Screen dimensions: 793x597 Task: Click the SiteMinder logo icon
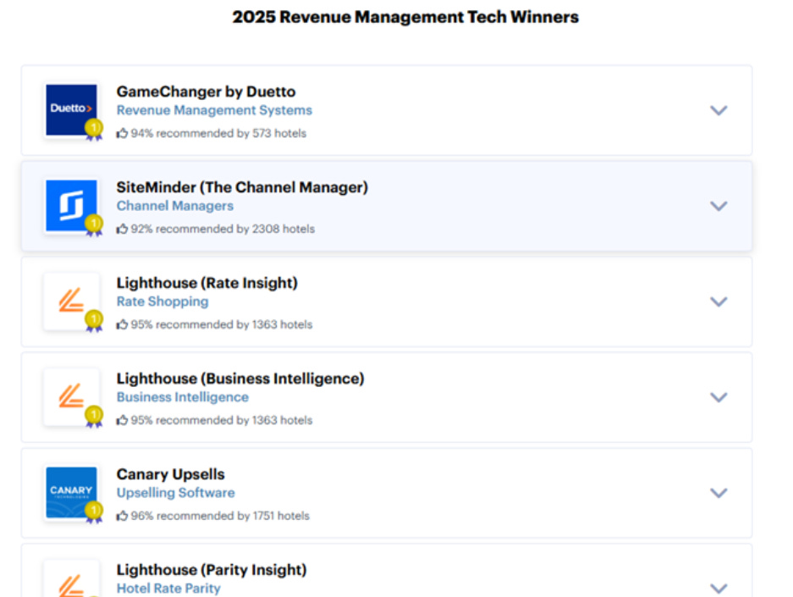[x=71, y=206]
